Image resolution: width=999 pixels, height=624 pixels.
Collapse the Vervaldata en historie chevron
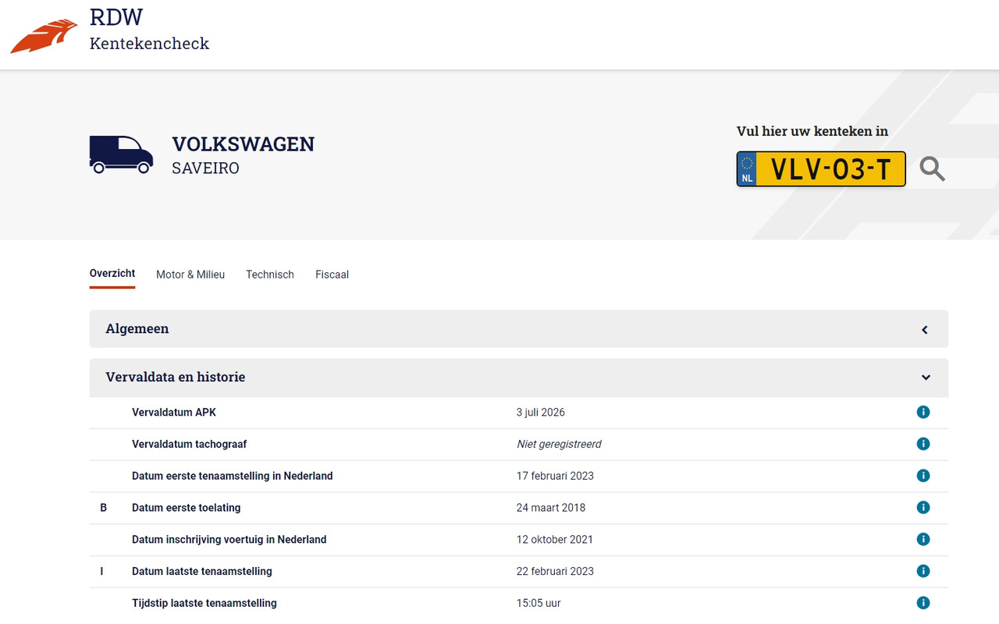[926, 378]
